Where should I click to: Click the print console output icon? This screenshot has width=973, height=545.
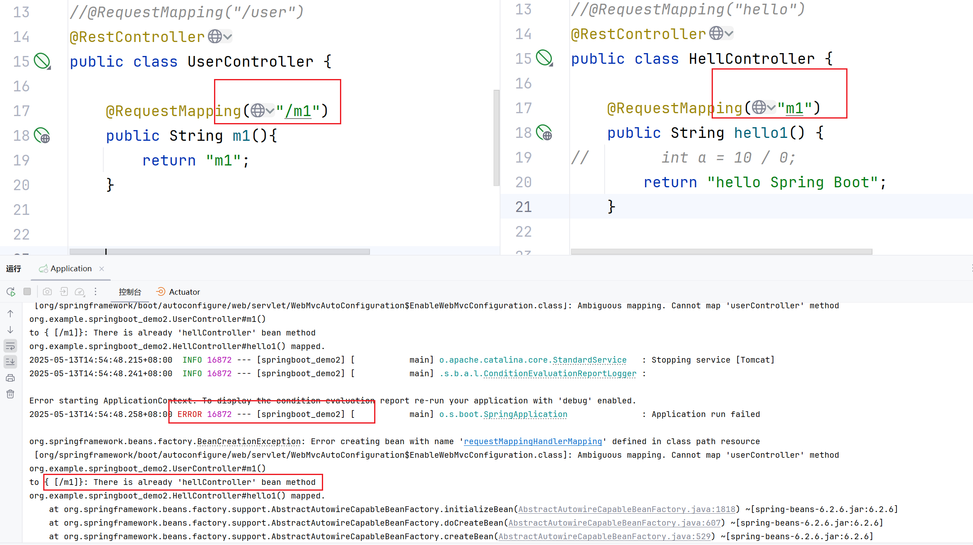tap(10, 378)
